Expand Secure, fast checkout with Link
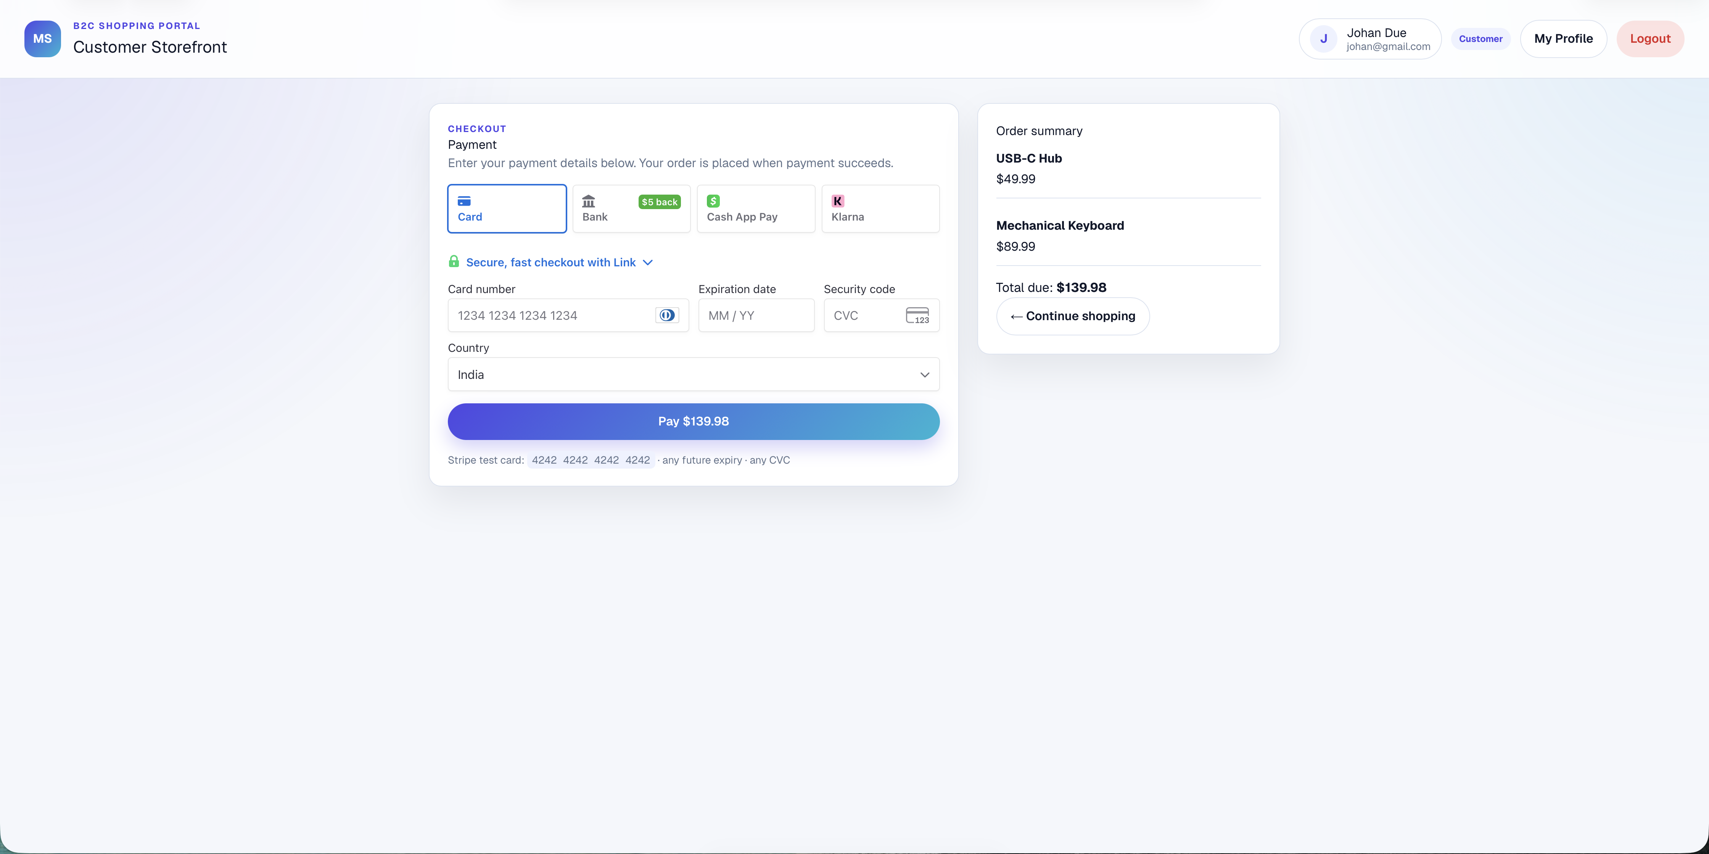 click(550, 262)
